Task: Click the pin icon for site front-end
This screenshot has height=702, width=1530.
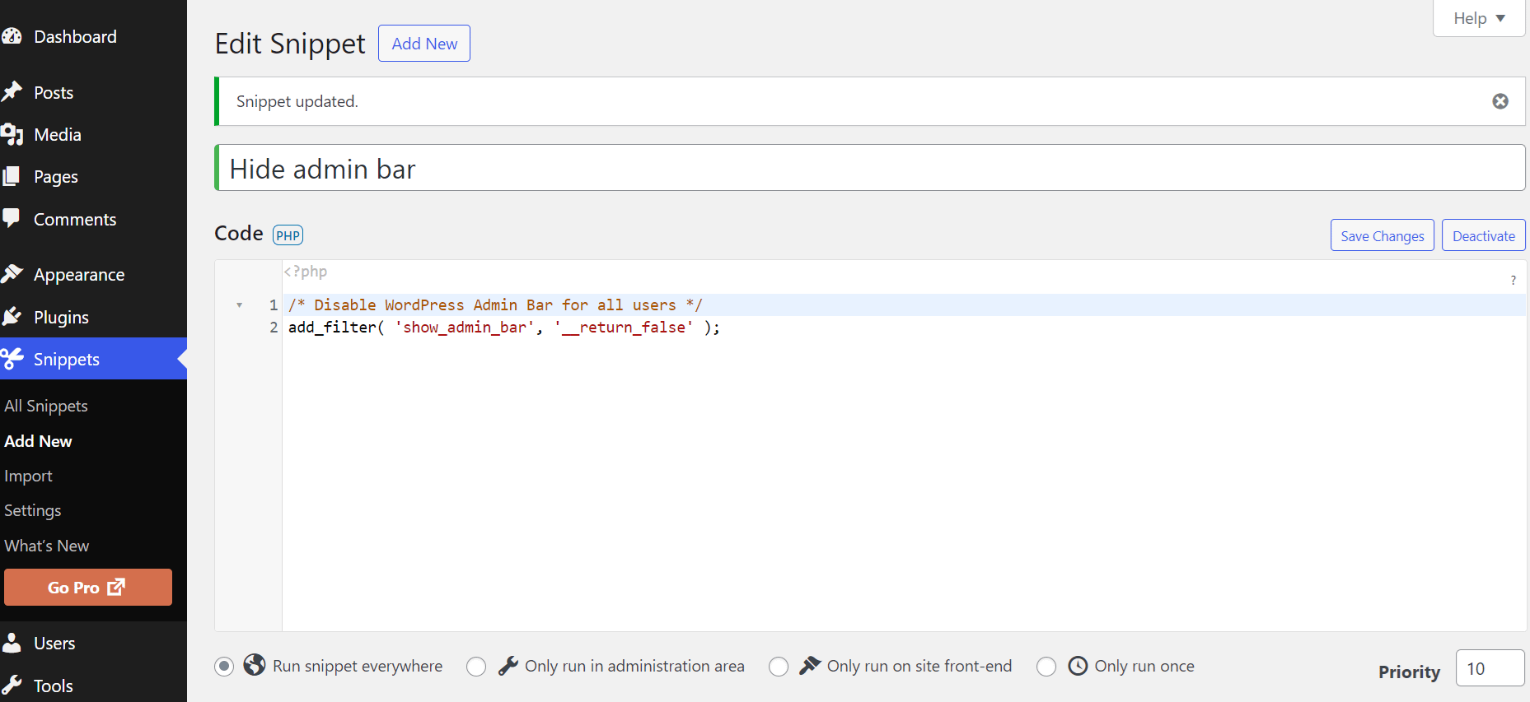Action: [x=810, y=665]
